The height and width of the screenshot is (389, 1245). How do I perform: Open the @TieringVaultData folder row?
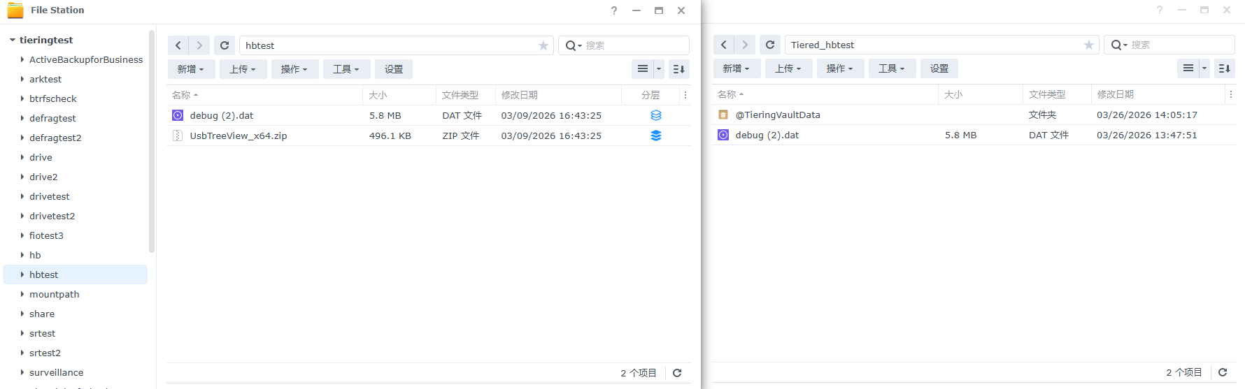point(778,115)
